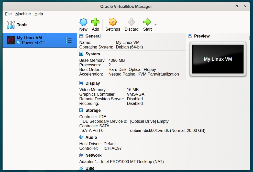Click the Powered Off status icon
253x172 pixels.
tap(19, 42)
